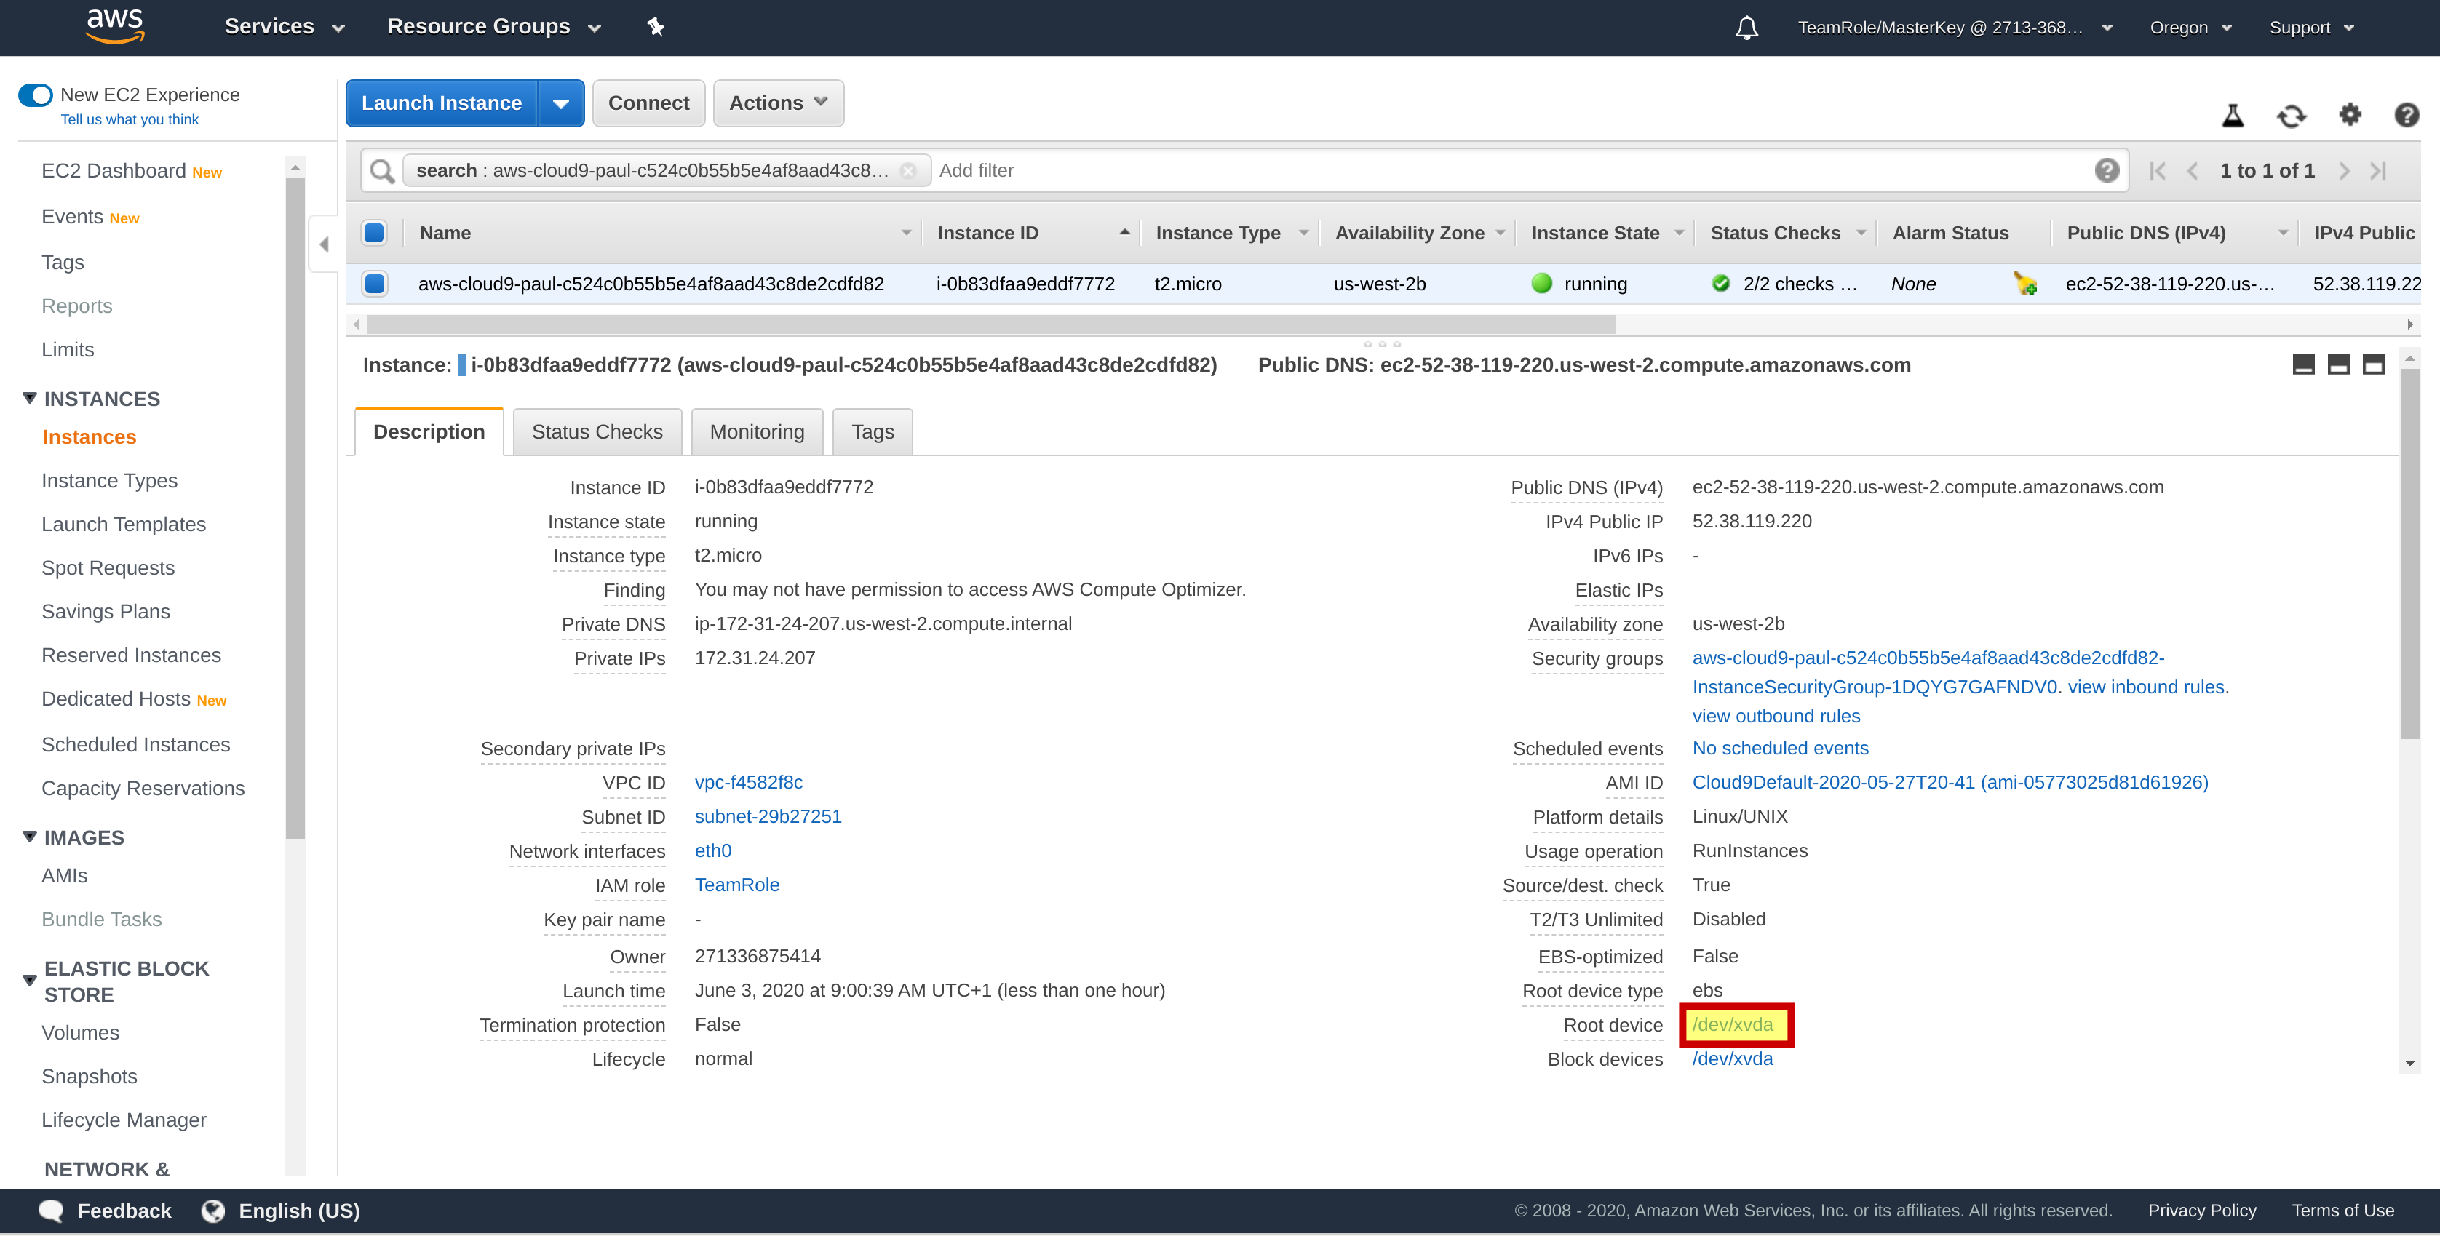Image resolution: width=2440 pixels, height=1236 pixels.
Task: Go to next page of results
Action: pyautogui.click(x=2345, y=170)
